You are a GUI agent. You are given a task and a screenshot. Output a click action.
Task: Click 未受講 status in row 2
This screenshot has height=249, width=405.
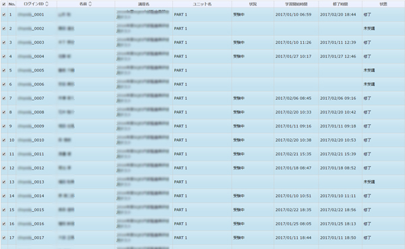point(369,28)
